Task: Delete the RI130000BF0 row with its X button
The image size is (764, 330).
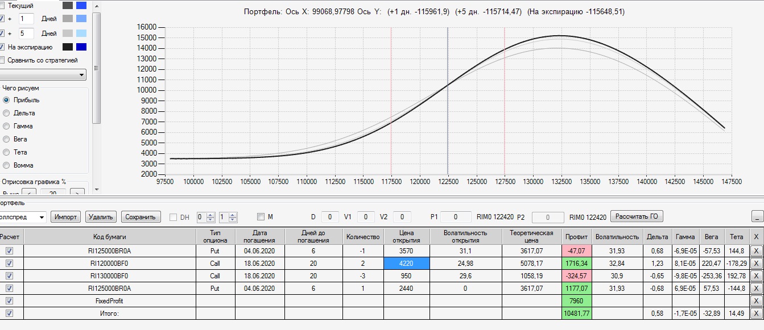Action: [x=755, y=276]
